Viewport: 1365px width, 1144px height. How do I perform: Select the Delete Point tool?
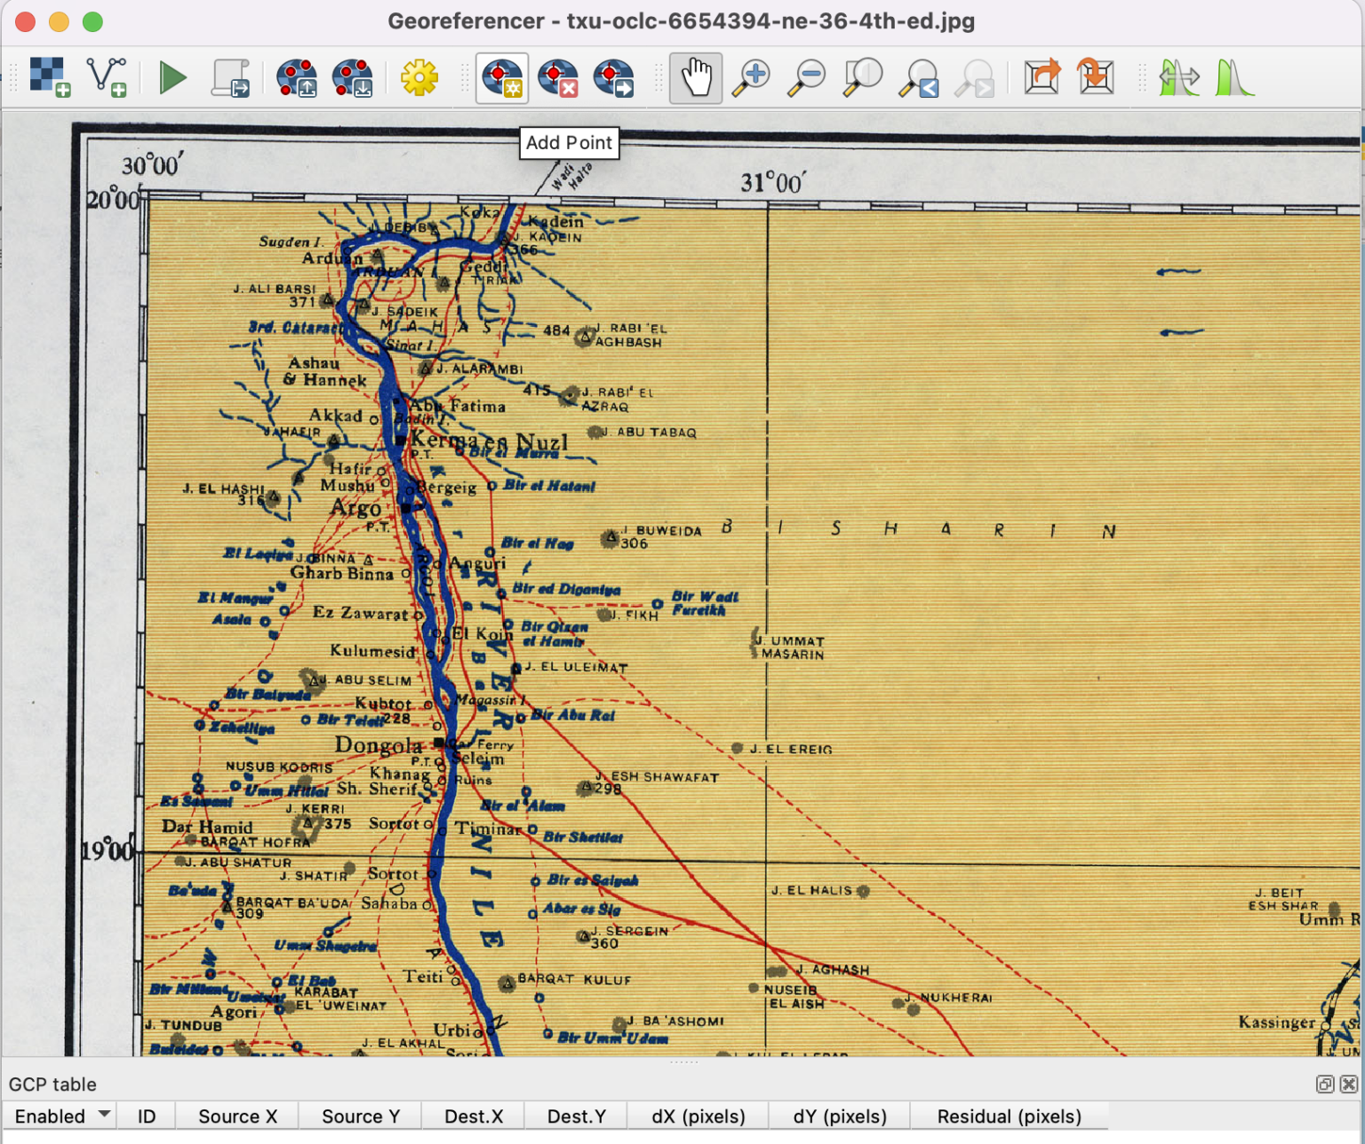pyautogui.click(x=558, y=78)
